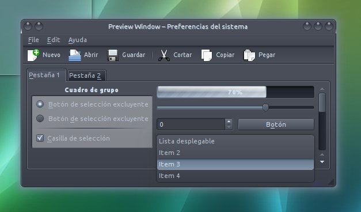Viewport: 361px width, 212px height.
Task: Click the vertical scrollbar thumb
Action: (322, 103)
